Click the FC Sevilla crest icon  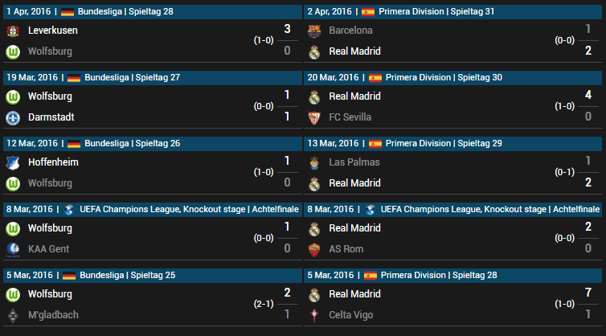click(x=314, y=118)
